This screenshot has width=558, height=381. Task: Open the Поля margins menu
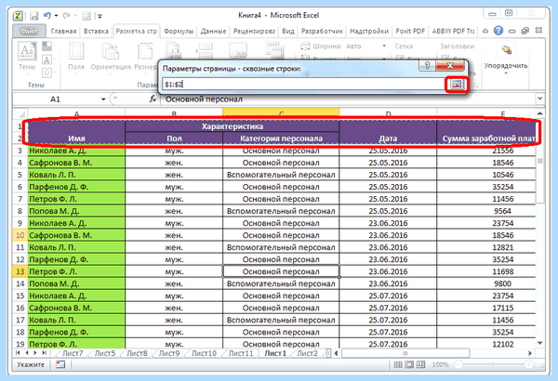click(x=76, y=56)
